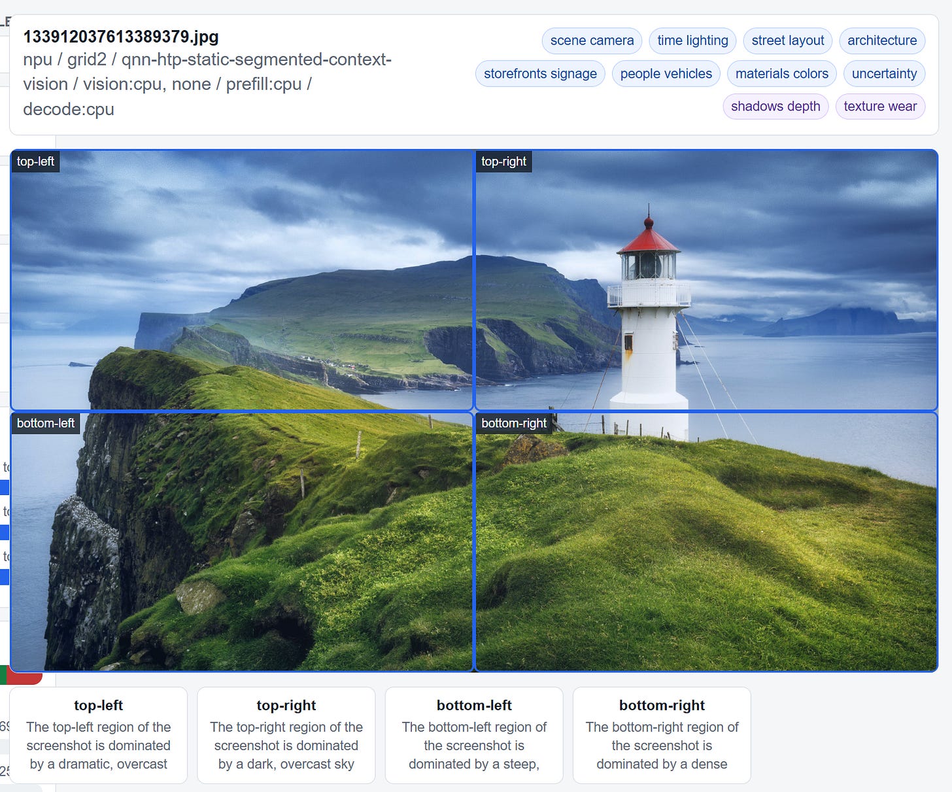The width and height of the screenshot is (952, 792).
Task: Click the top-right label on image
Action: point(503,162)
